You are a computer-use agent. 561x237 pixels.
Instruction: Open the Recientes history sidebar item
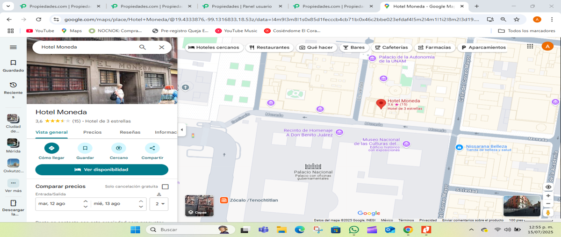(x=13, y=90)
